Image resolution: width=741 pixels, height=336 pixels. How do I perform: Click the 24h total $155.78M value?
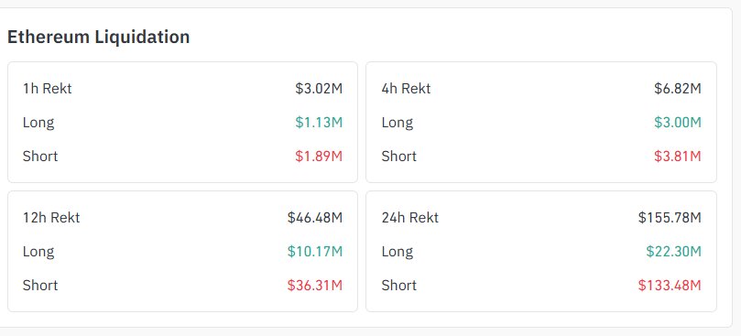(x=670, y=217)
